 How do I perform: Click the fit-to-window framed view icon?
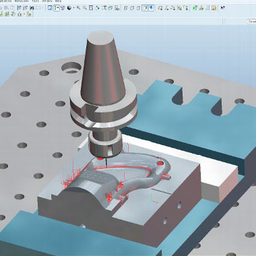tap(91, 8)
